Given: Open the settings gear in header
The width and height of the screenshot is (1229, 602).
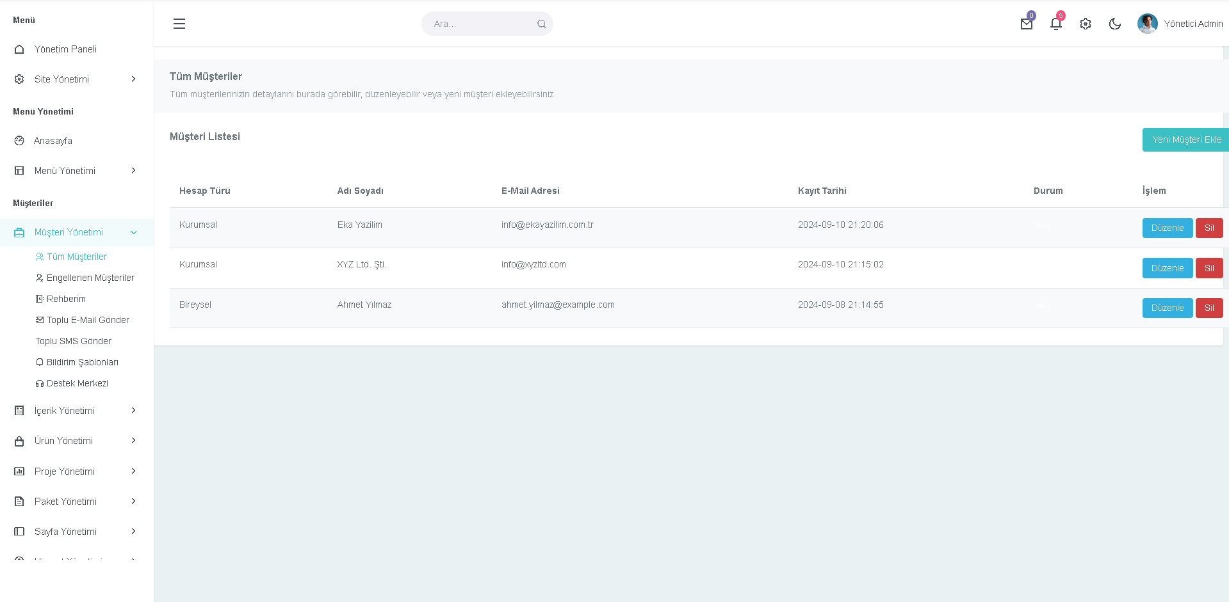Looking at the screenshot, I should pyautogui.click(x=1086, y=24).
